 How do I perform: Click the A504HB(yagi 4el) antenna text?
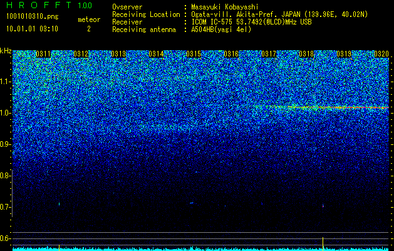pyautogui.click(x=221, y=29)
